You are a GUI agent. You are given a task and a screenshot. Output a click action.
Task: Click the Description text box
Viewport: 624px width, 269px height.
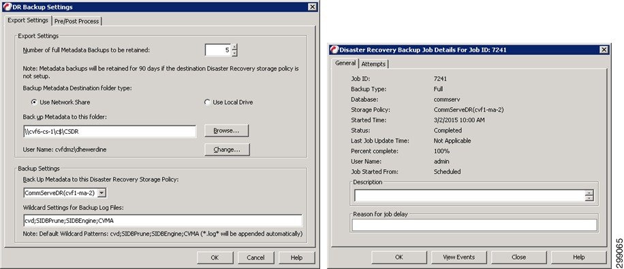470,196
